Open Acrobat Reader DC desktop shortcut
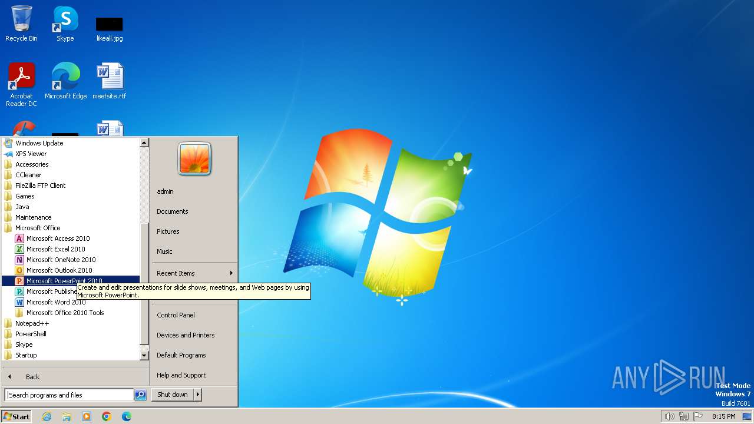Image resolution: width=754 pixels, height=424 pixels. 21,85
